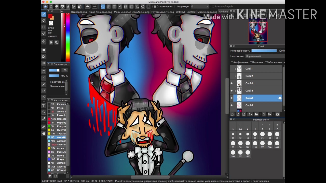326x183 pixels.
Task: Enable the Вырезать checkbox
Action: [251, 62]
